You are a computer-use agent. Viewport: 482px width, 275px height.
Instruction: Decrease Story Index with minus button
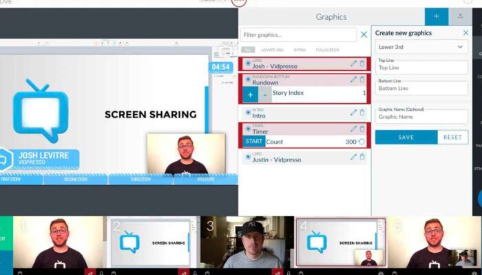pos(265,95)
